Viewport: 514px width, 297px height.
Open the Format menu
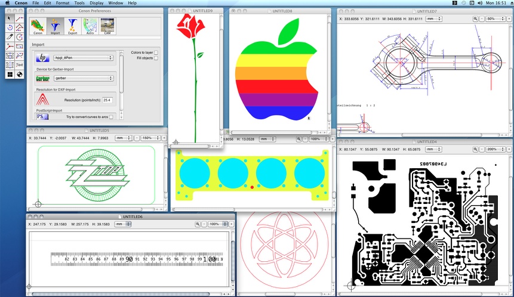pyautogui.click(x=62, y=3)
